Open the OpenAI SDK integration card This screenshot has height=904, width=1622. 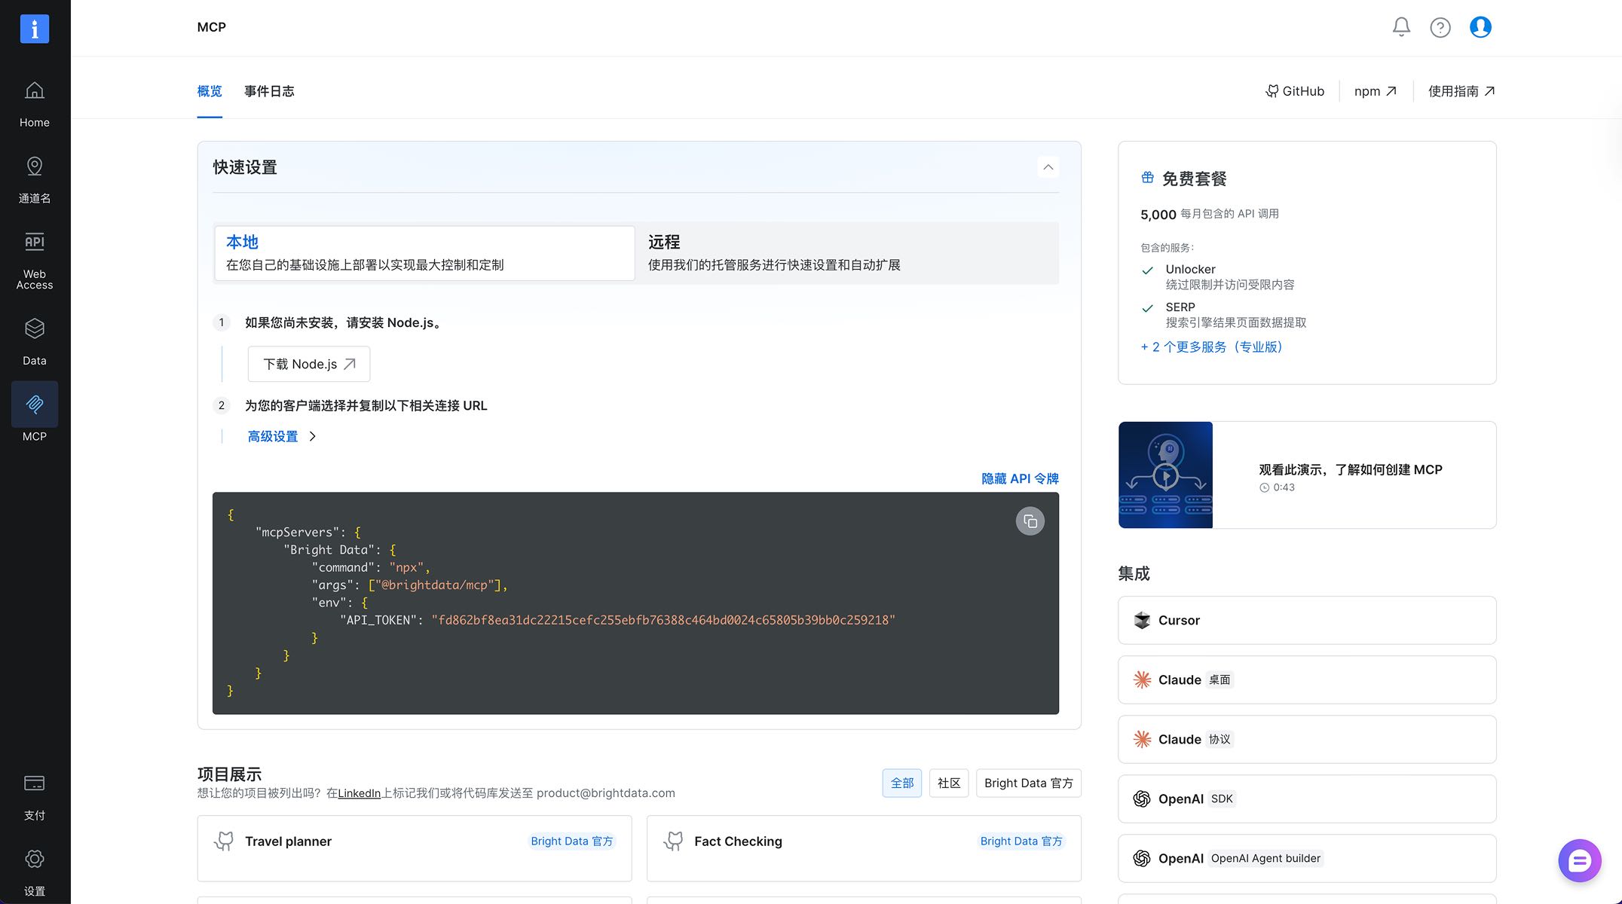coord(1307,799)
